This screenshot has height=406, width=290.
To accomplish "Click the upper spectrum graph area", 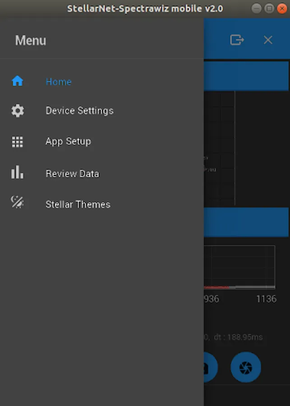I will 219,148.
